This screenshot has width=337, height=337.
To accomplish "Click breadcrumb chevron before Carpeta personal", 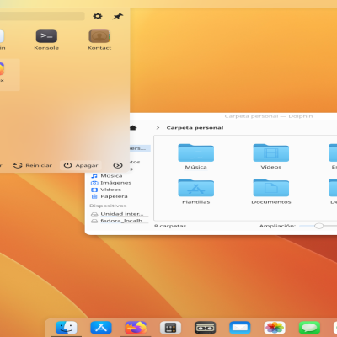I will tap(158, 128).
